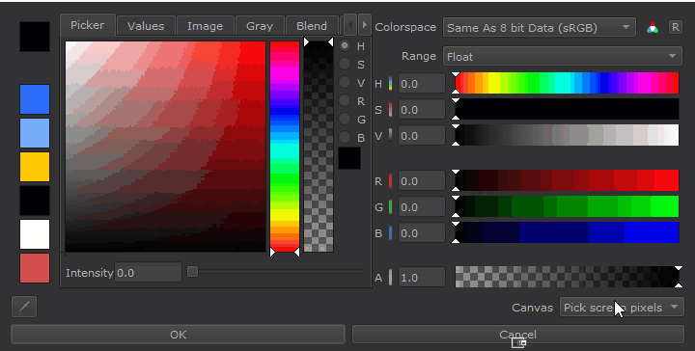Image resolution: width=695 pixels, height=351 pixels.
Task: Click the V channel gray icon
Action: tap(391, 136)
